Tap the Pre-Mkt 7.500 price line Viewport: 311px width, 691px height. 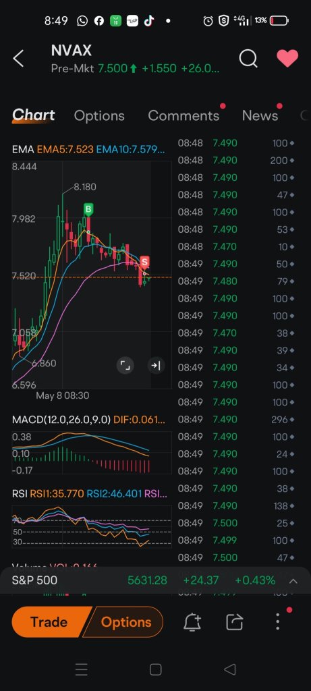point(135,69)
